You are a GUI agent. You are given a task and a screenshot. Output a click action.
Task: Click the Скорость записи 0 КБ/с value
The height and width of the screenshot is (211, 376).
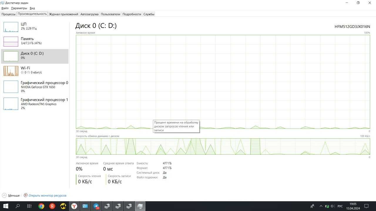coord(115,182)
